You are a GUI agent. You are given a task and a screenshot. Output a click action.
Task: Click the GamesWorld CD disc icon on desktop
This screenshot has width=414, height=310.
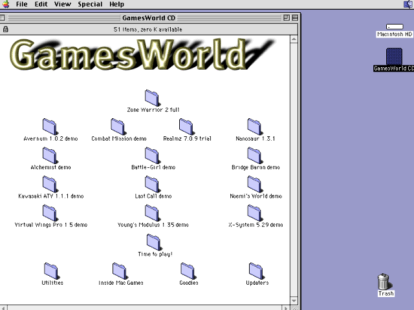coord(394,56)
